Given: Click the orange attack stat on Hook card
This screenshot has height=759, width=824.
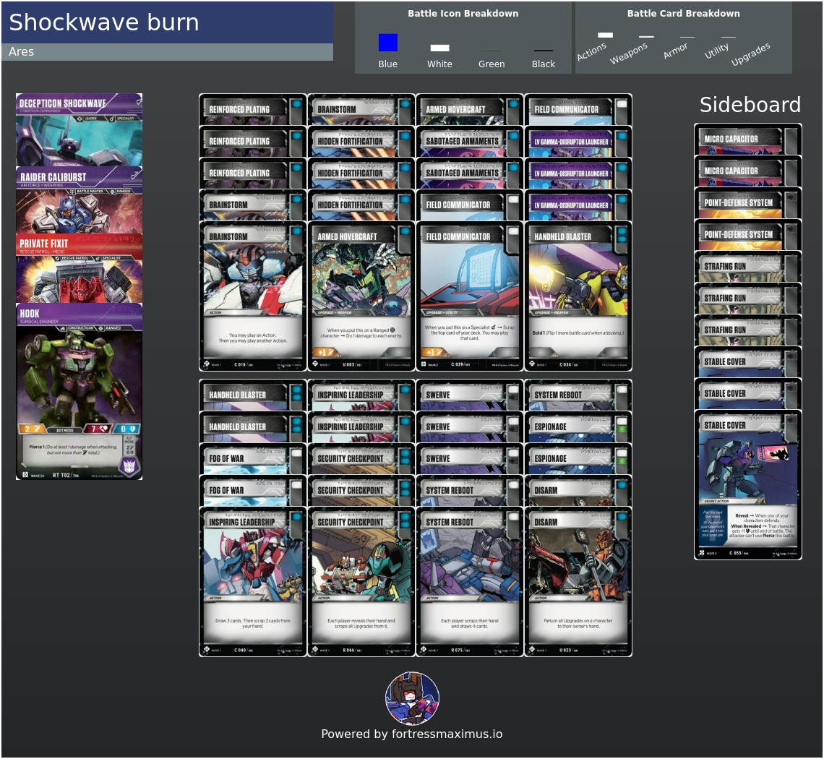Looking at the screenshot, I should pyautogui.click(x=32, y=429).
